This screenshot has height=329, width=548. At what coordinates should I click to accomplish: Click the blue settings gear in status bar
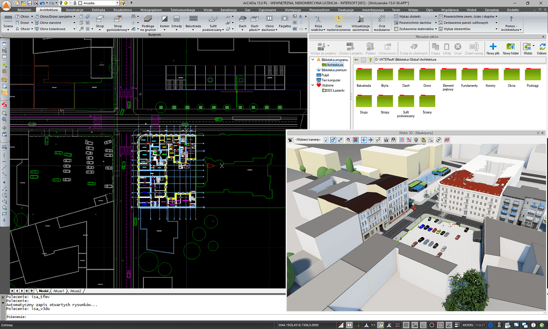491,325
